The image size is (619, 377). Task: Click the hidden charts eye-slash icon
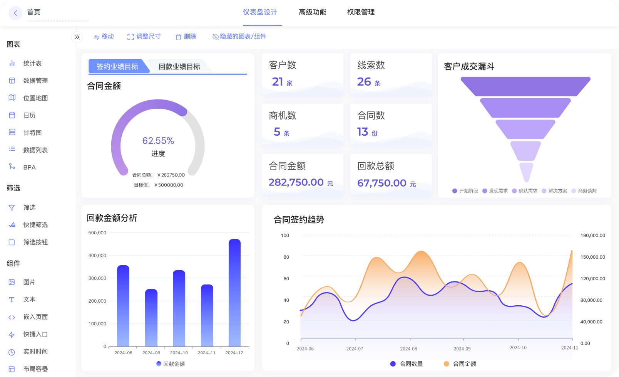[x=216, y=37]
